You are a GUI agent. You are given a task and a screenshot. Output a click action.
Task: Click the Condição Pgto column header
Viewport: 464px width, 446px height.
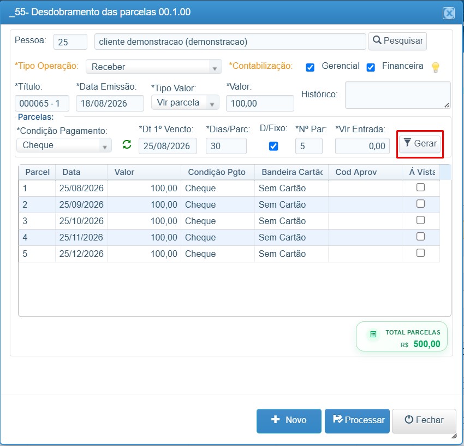click(218, 172)
